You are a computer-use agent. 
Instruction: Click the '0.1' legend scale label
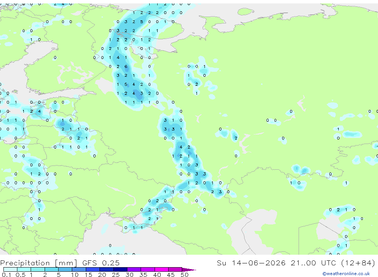pyautogui.click(x=6, y=275)
